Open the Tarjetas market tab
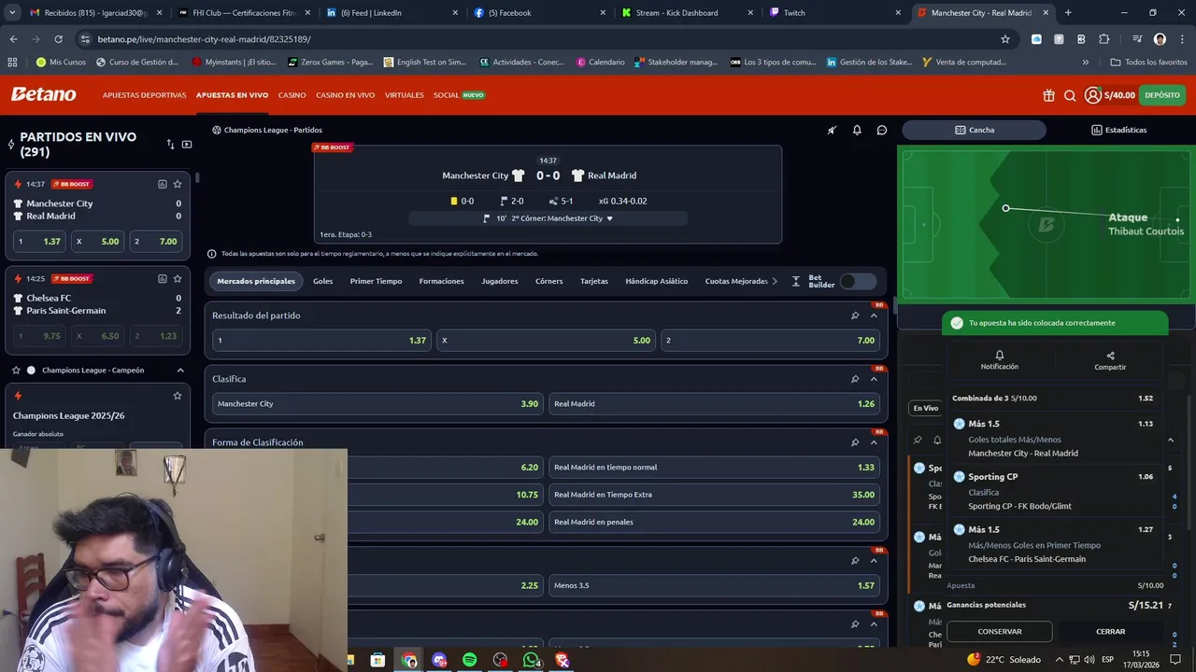The image size is (1196, 672). point(594,281)
